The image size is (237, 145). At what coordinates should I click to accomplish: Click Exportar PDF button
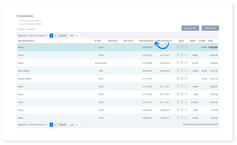point(210,28)
